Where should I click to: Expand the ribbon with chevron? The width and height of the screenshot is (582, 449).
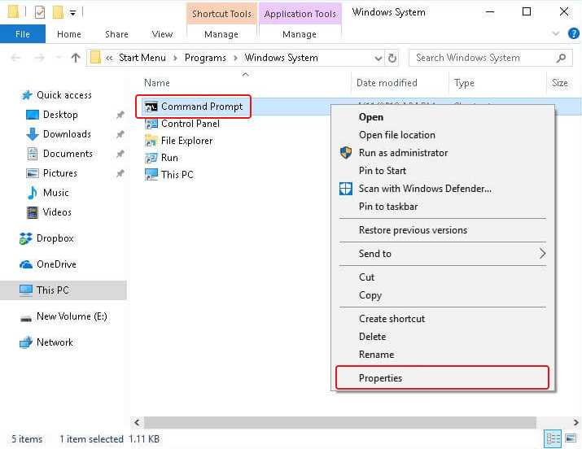pos(556,33)
